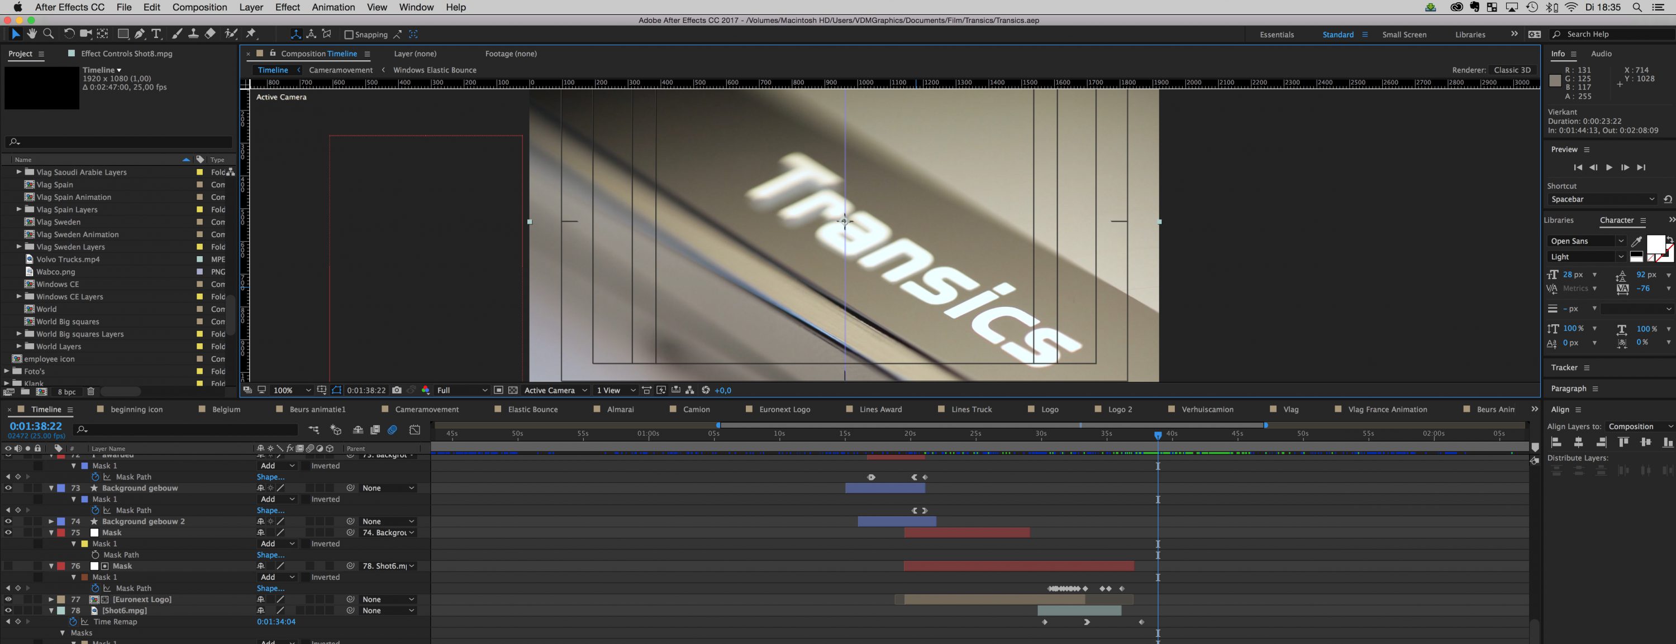Open the Animation menu
Screen dimensions: 1676x644
click(333, 7)
